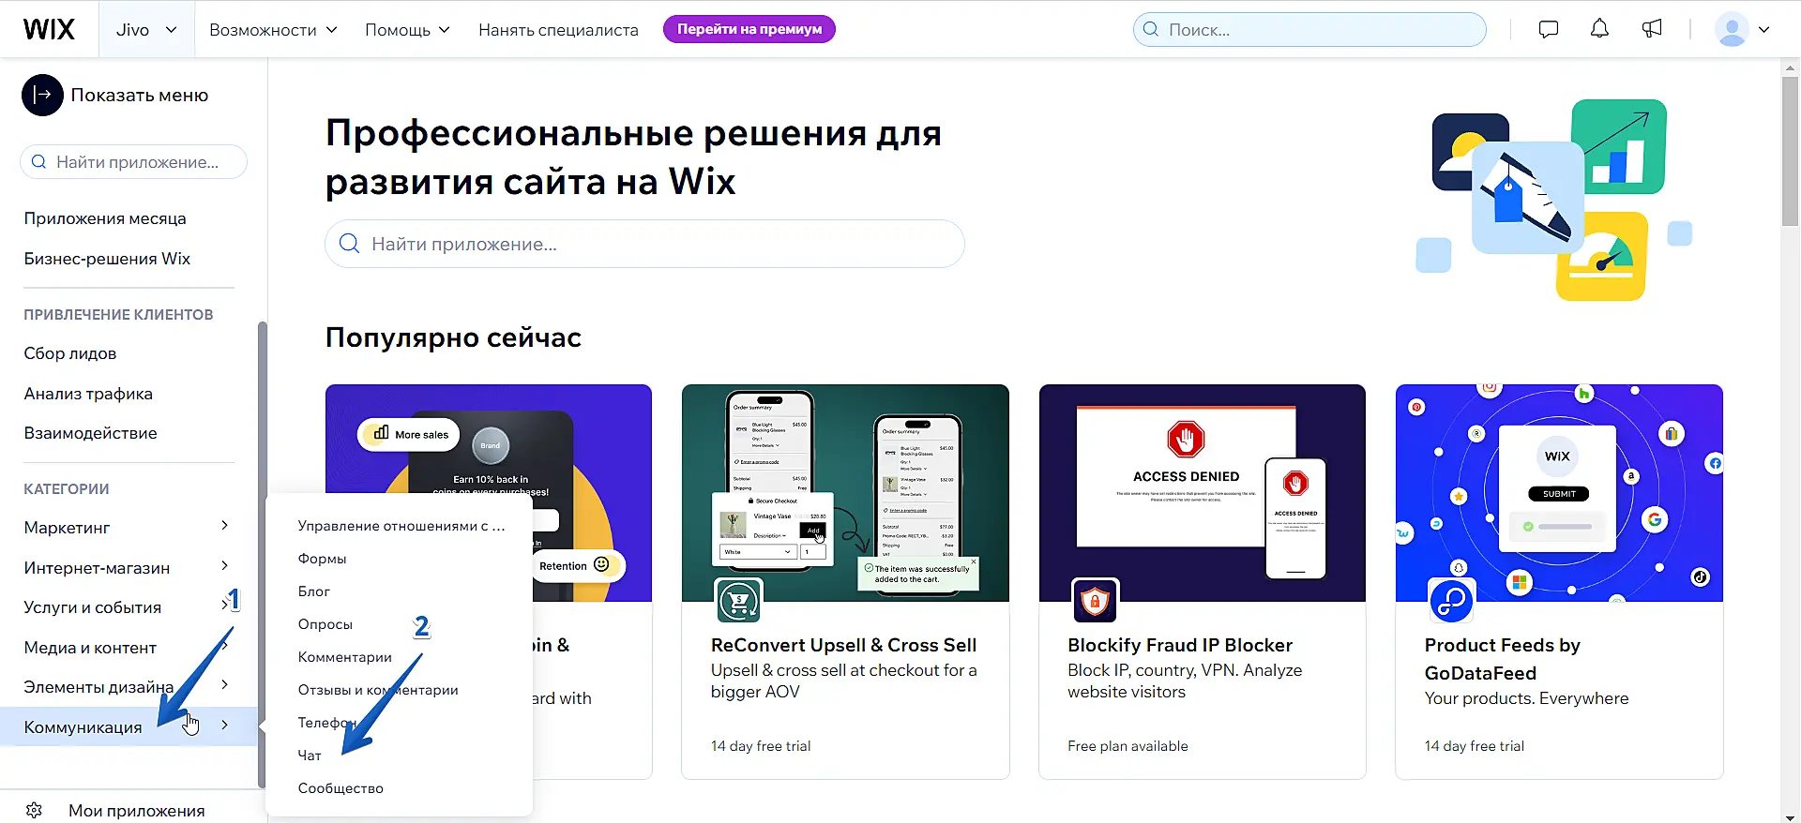Viewport: 1801px width, 823px height.
Task: Click the Популярно сейчас heading
Action: (453, 337)
